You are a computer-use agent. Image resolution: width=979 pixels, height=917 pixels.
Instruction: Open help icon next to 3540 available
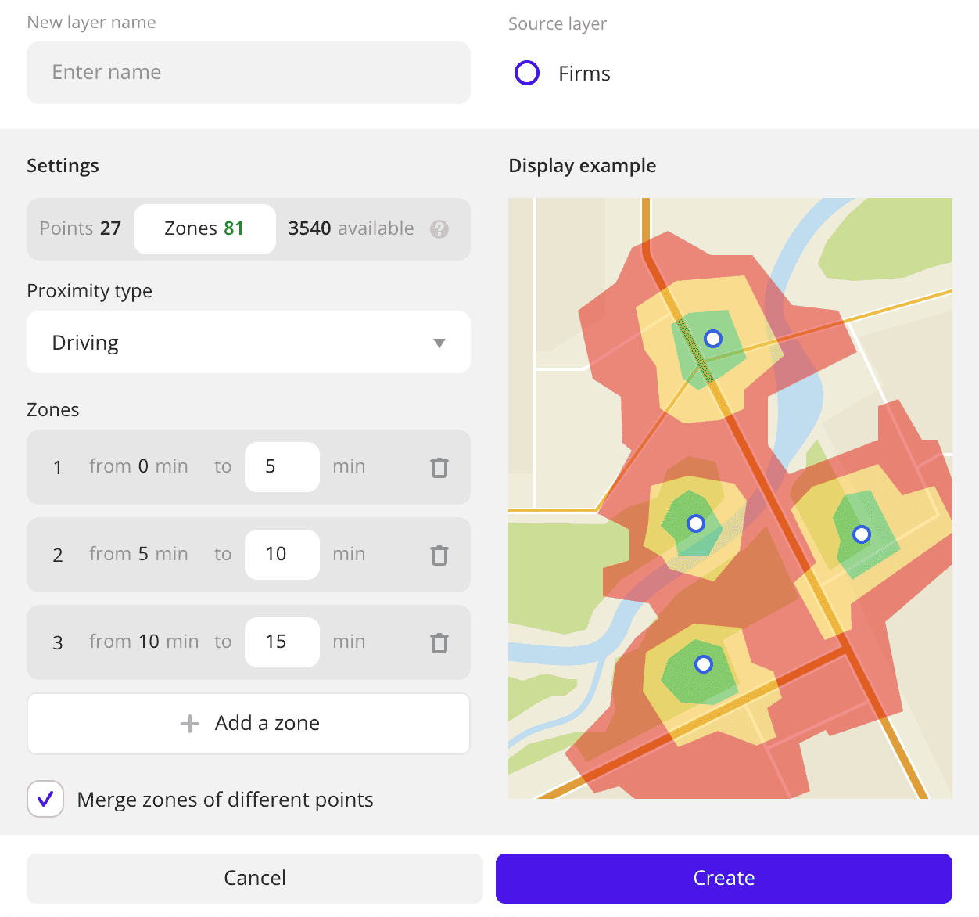point(439,228)
